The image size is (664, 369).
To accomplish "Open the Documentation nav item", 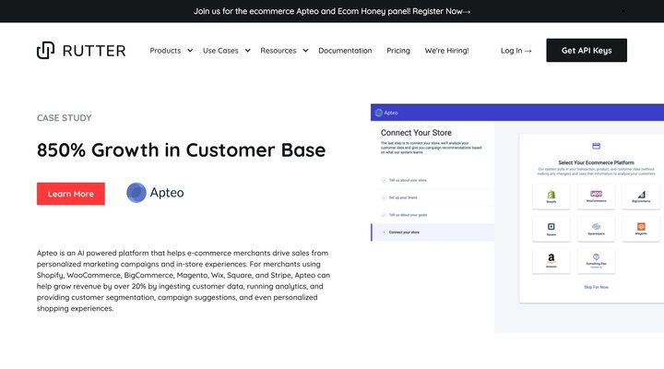I will point(345,51).
